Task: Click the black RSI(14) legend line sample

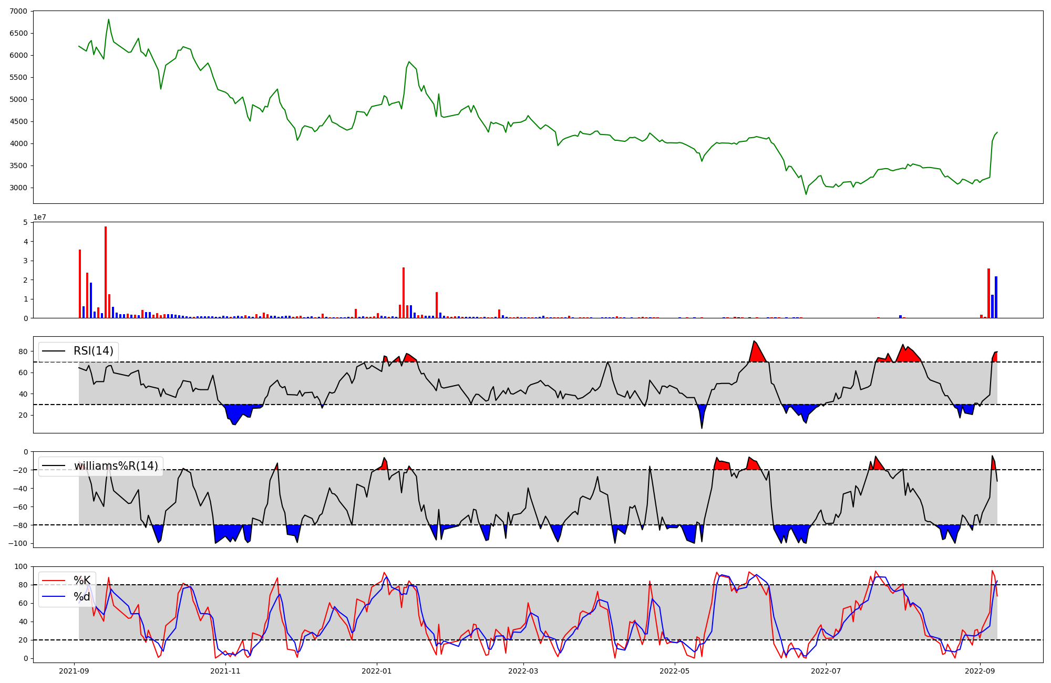Action: (54, 351)
